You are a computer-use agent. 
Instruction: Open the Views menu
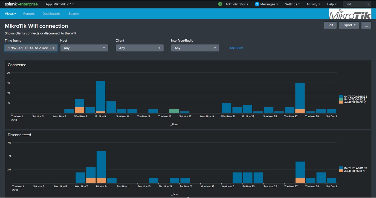coord(10,14)
